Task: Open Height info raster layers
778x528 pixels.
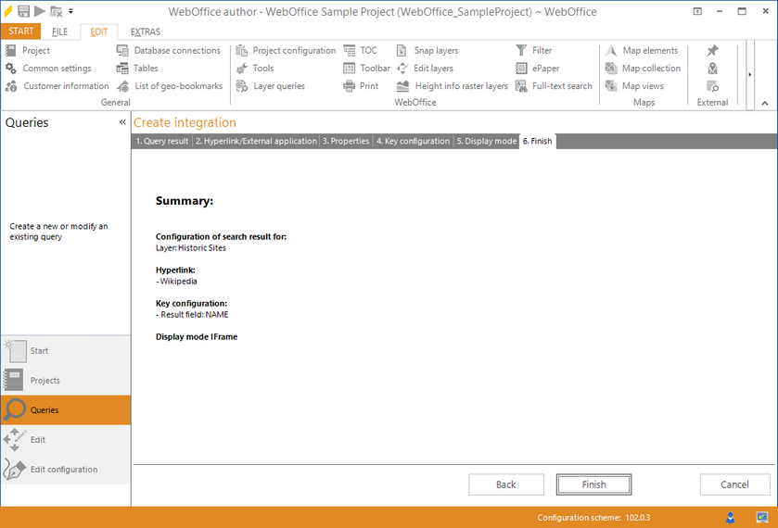Action: [453, 86]
